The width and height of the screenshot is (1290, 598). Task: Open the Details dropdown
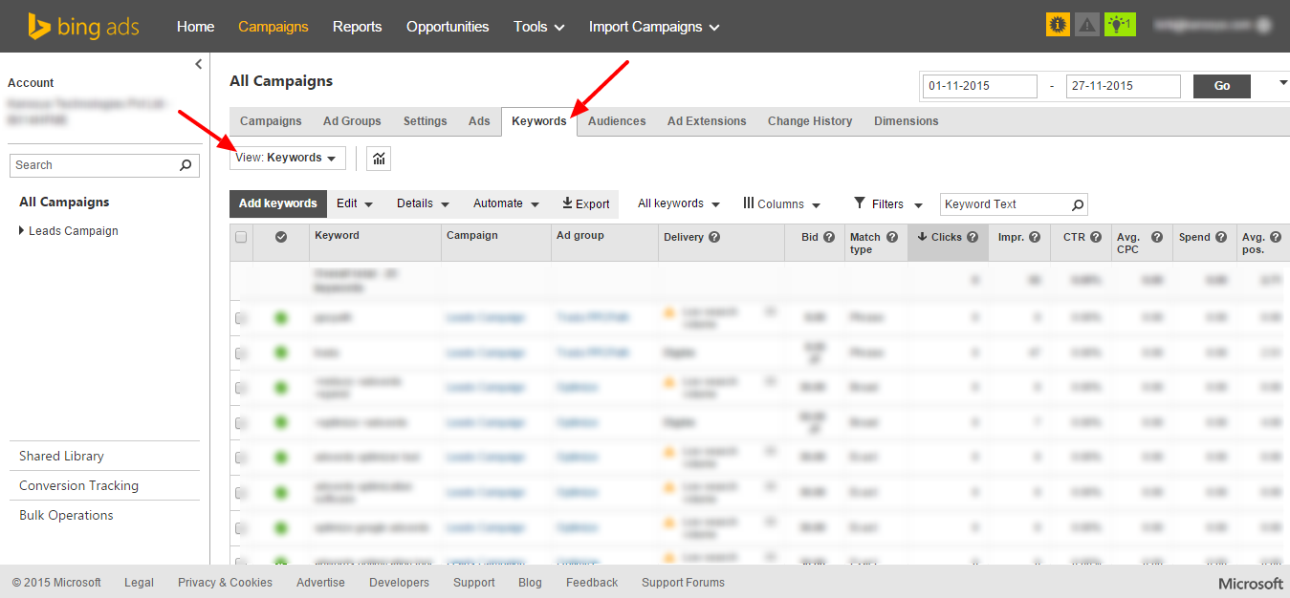(423, 203)
